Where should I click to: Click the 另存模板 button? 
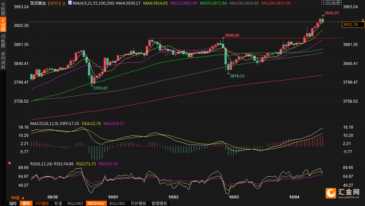coord(138,203)
